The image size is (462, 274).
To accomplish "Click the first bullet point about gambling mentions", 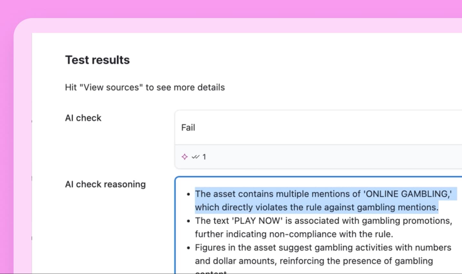I will point(188,193).
